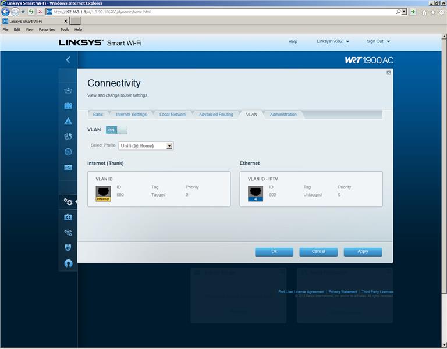Viewport: 447px width, 349px height.
Task: Close the Connectivity dialog with X icon
Action: click(x=389, y=73)
